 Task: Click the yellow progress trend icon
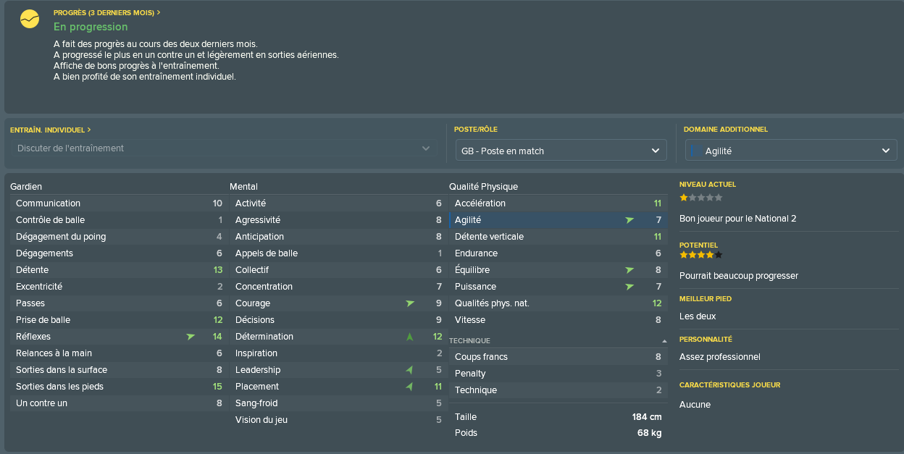coord(30,19)
